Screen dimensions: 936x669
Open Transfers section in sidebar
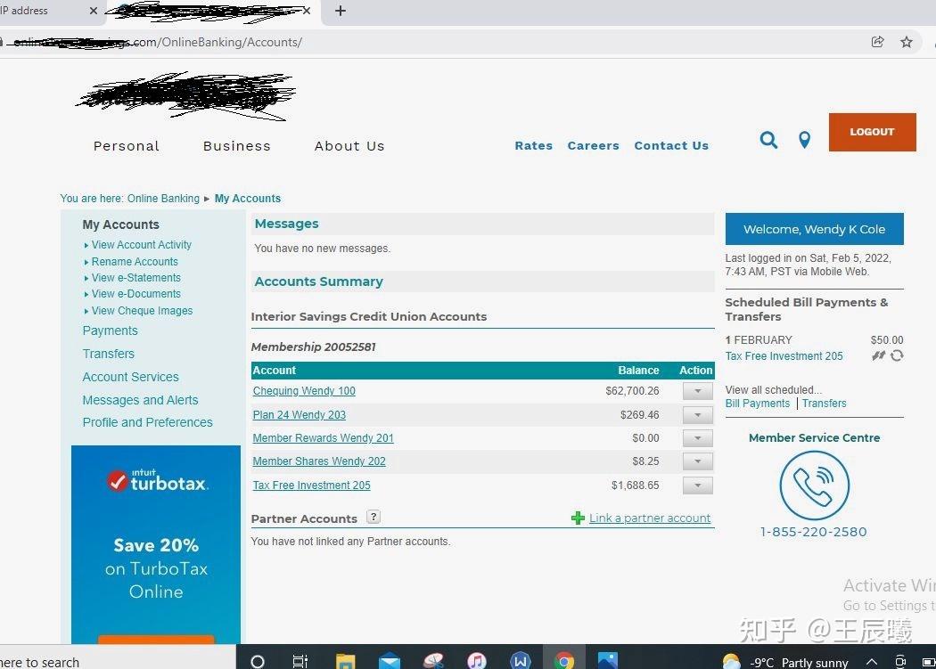[109, 354]
